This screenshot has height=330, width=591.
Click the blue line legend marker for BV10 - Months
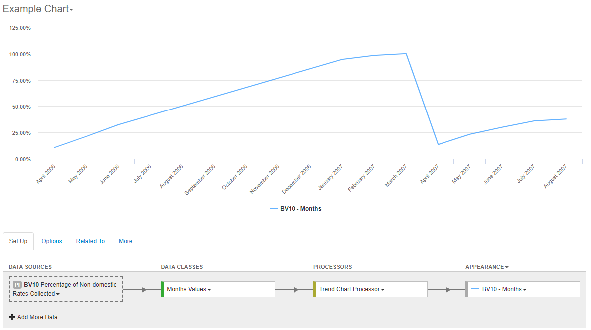pos(275,208)
